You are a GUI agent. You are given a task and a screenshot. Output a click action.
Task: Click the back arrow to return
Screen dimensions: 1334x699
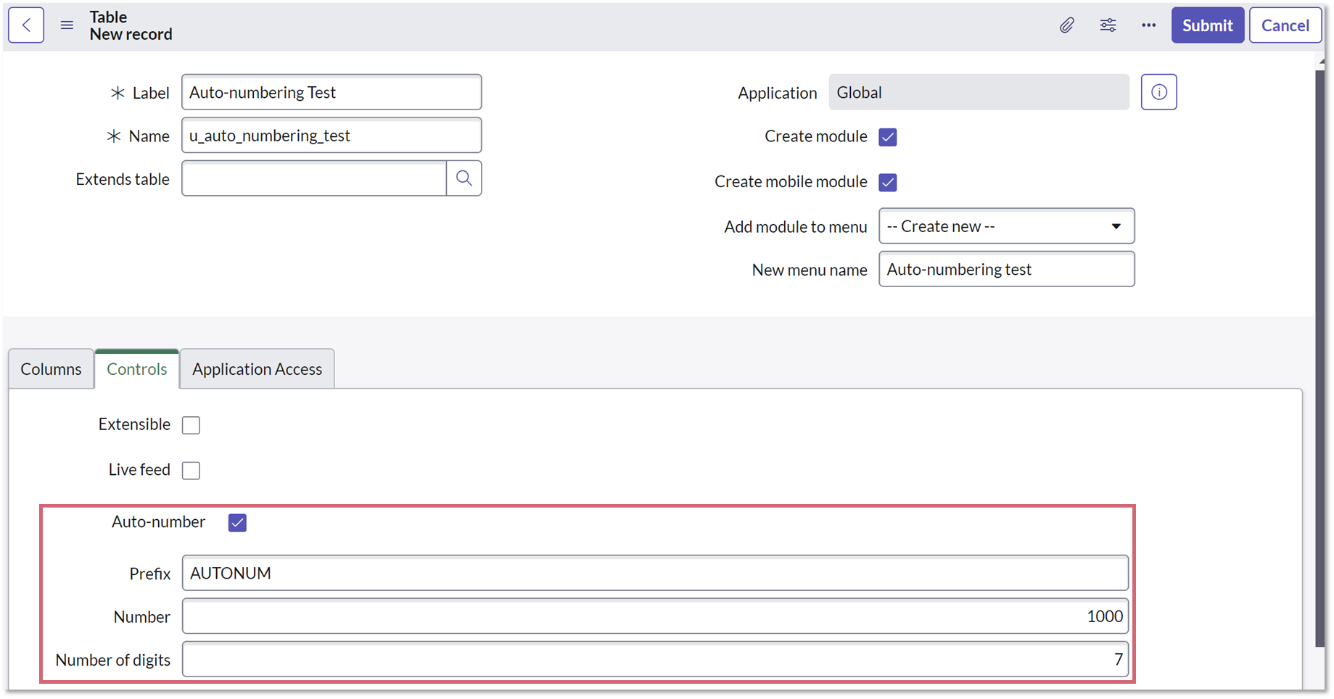[25, 25]
